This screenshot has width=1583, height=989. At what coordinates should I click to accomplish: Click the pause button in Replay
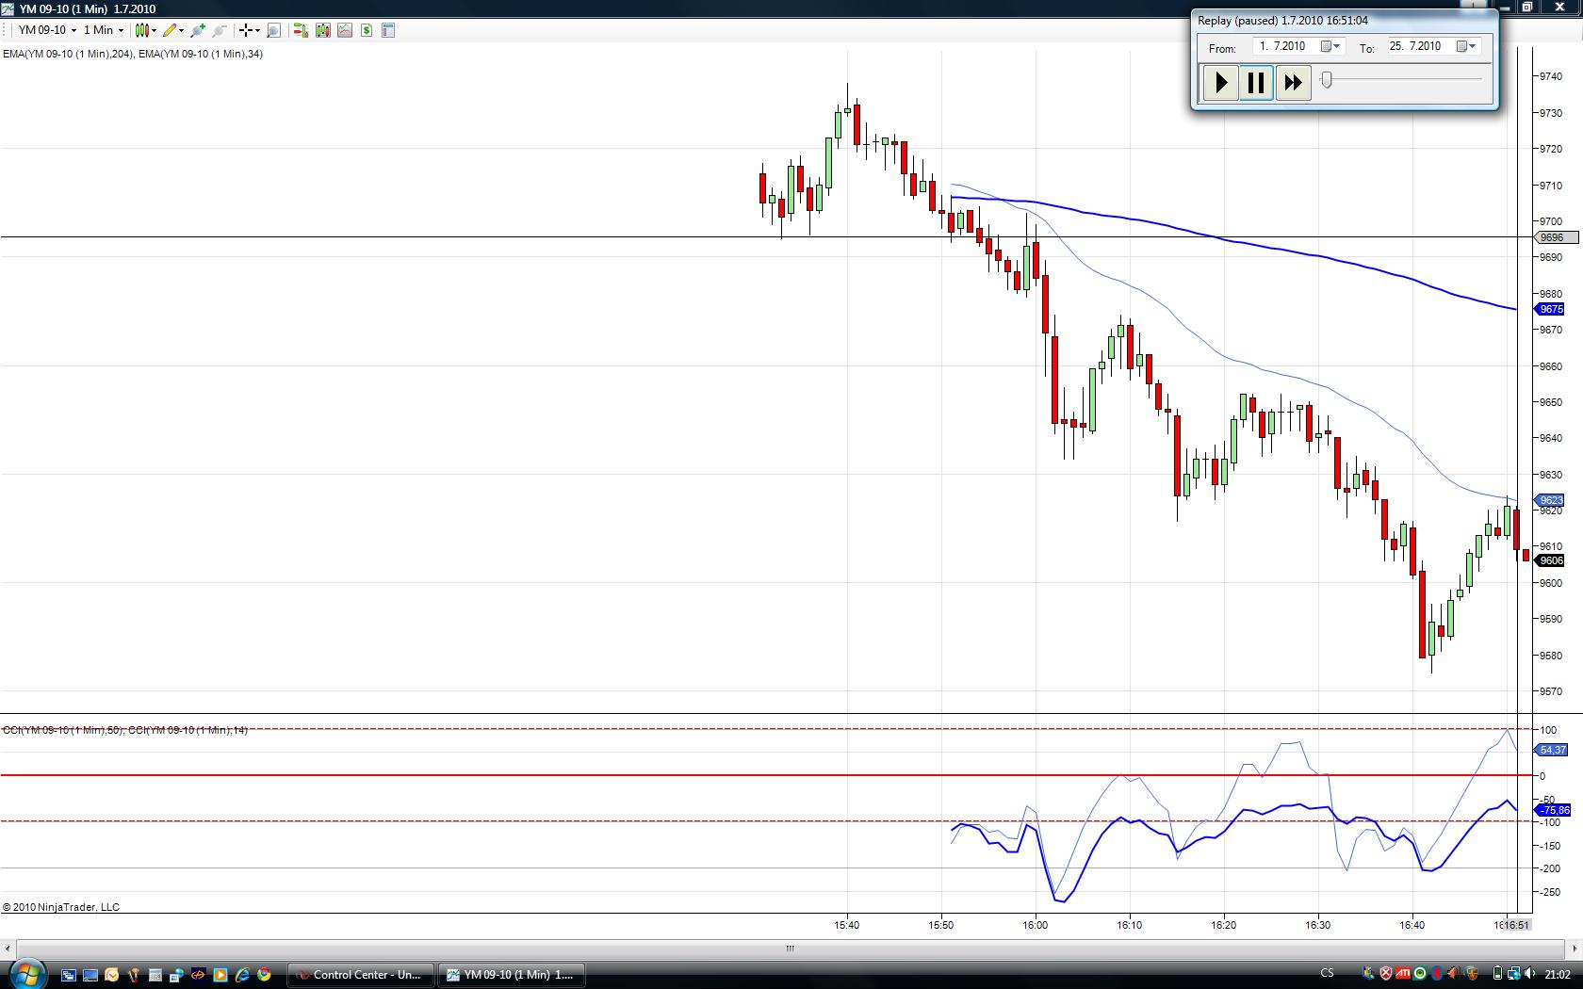tap(1256, 83)
